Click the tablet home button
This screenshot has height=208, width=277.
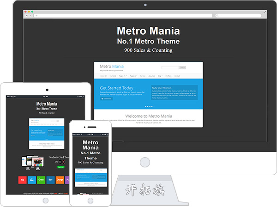pos(46,201)
